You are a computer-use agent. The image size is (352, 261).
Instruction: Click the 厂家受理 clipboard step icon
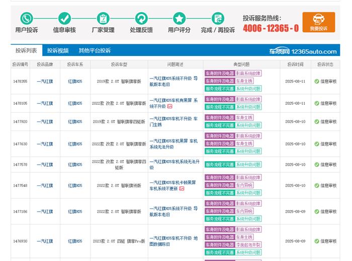(x=103, y=19)
